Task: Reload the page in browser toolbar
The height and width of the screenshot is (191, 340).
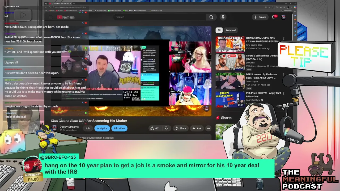Action: [50, 7]
